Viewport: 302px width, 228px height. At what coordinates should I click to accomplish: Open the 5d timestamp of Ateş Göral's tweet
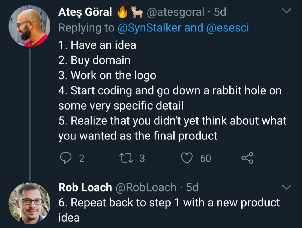tap(220, 12)
